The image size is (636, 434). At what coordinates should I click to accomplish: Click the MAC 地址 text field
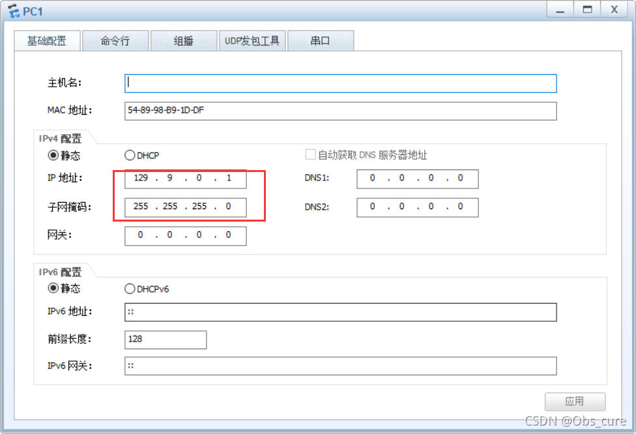pyautogui.click(x=340, y=111)
